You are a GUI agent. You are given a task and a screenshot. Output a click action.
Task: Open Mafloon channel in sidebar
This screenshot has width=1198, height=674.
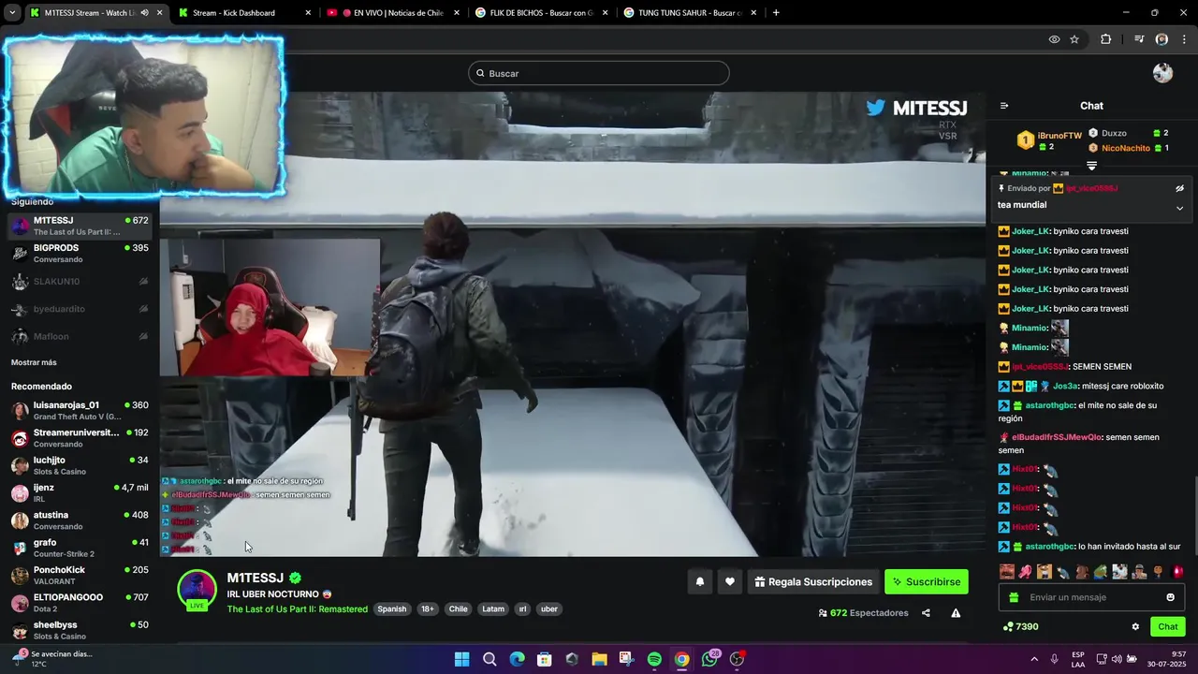click(80, 336)
